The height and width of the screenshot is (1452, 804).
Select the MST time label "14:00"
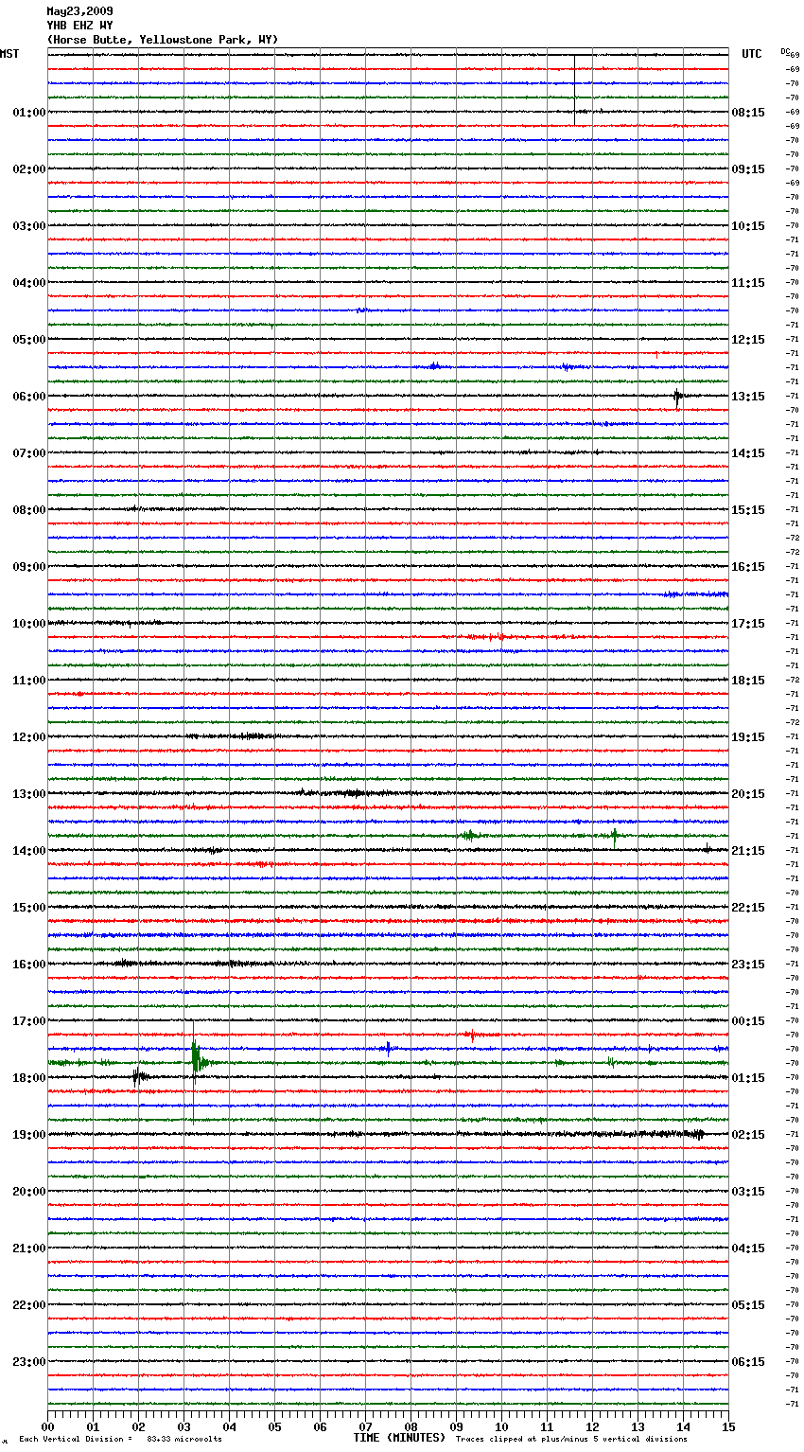[x=29, y=851]
